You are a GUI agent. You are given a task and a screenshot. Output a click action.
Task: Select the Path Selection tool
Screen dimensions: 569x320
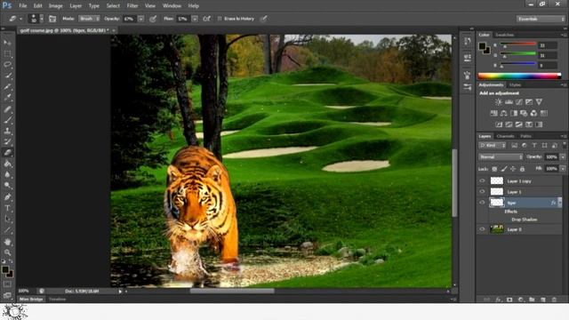[7, 219]
